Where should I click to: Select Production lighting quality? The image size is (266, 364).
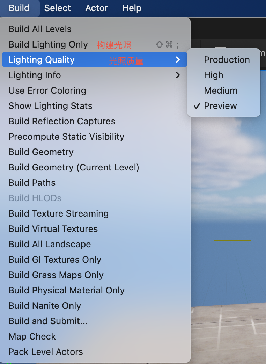[x=223, y=60]
